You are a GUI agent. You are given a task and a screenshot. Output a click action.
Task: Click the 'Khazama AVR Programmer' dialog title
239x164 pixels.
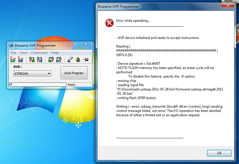coord(118,7)
